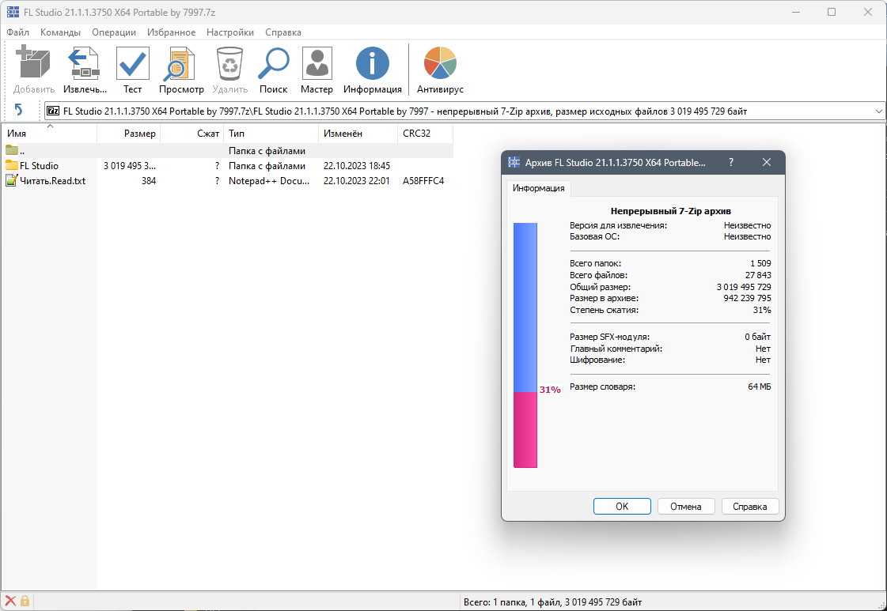Maximize the WinRAR main window
The image size is (887, 611).
(x=831, y=12)
